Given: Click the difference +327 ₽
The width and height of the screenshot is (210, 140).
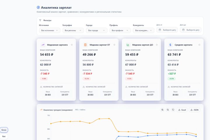Looking at the screenshot, I should coord(172,74).
